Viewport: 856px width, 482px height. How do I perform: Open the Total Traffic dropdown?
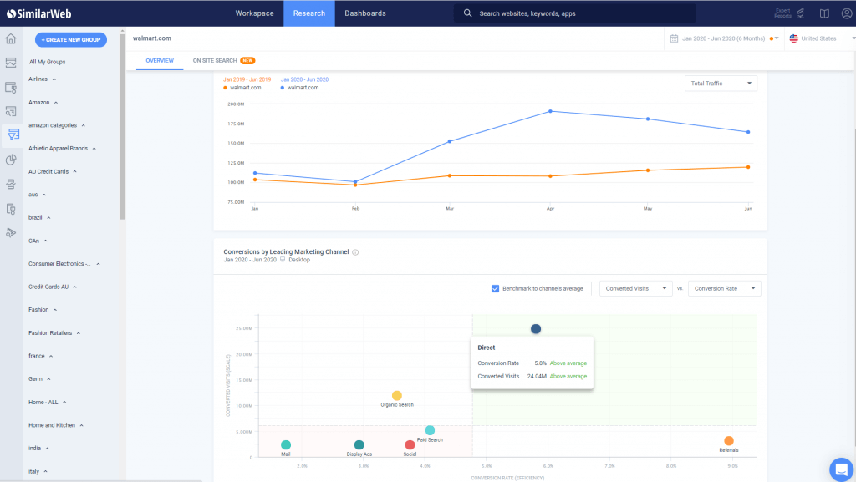tap(720, 83)
